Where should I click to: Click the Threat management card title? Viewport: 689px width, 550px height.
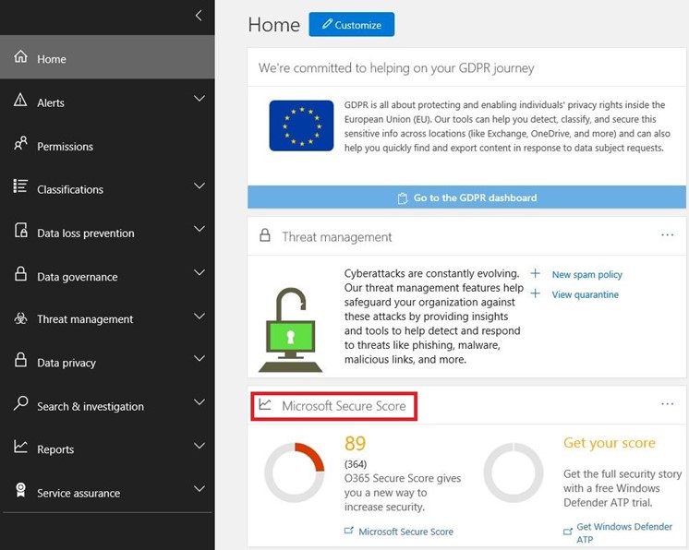pyautogui.click(x=336, y=237)
